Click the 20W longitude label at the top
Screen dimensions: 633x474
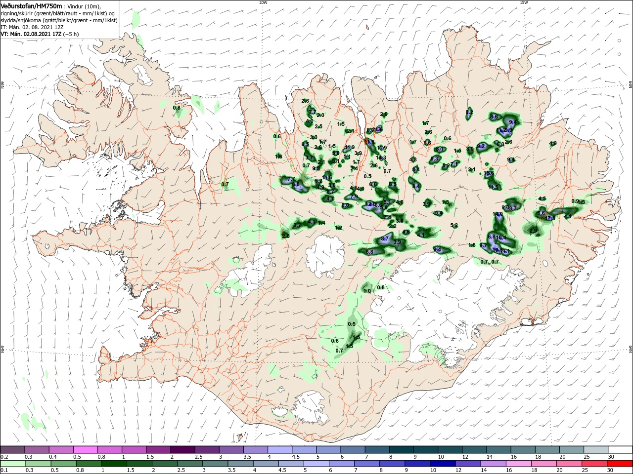pyautogui.click(x=263, y=2)
